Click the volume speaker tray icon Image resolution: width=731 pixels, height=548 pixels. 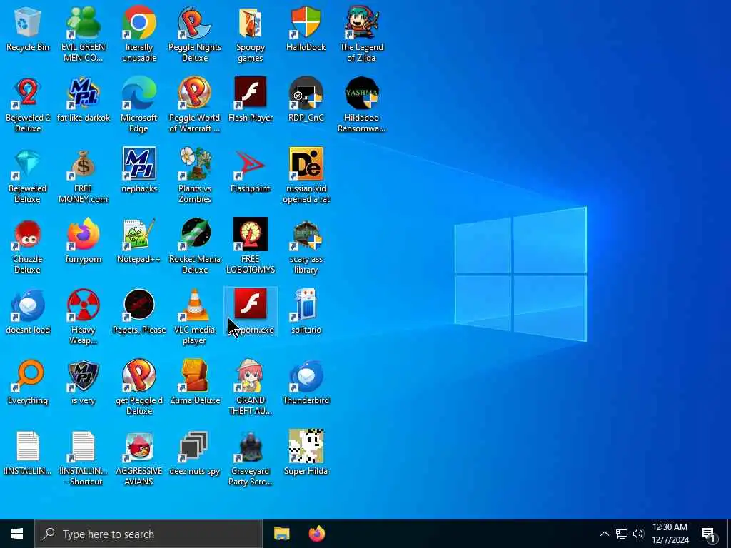coord(638,534)
